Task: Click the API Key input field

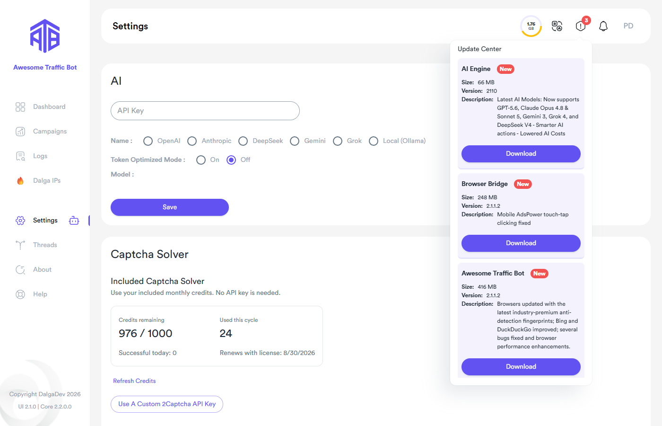Action: (205, 111)
